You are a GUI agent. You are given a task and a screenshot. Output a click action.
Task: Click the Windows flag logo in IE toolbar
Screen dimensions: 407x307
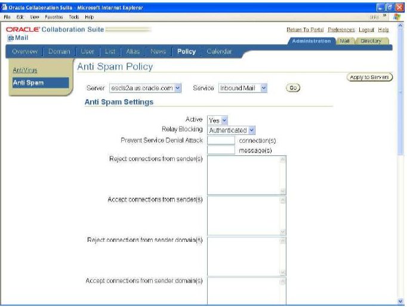[397, 17]
